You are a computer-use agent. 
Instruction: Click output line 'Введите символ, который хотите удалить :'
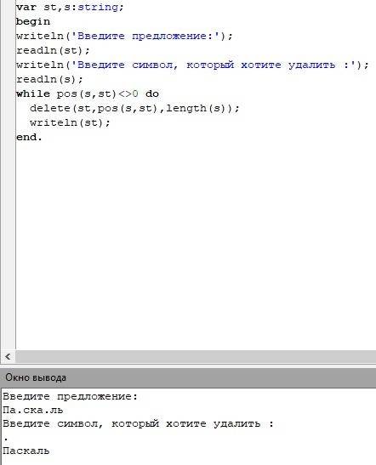(x=138, y=424)
